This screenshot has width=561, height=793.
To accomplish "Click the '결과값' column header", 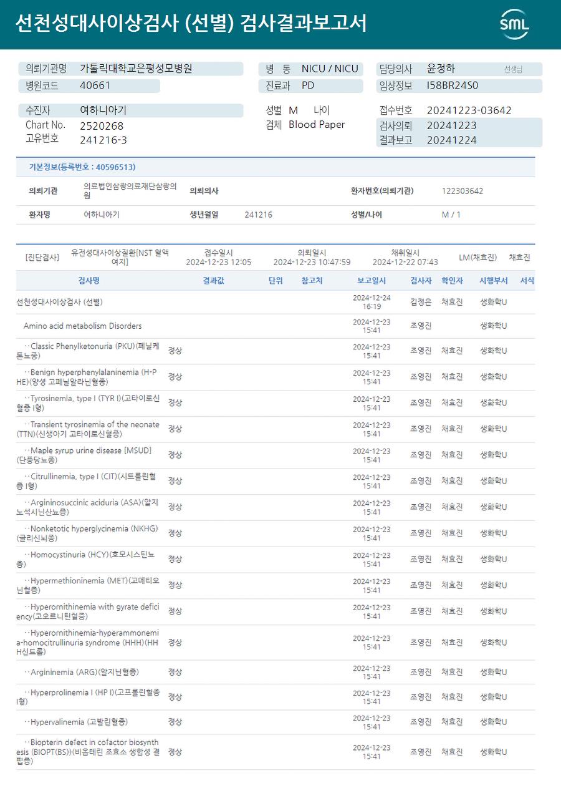I will [213, 281].
